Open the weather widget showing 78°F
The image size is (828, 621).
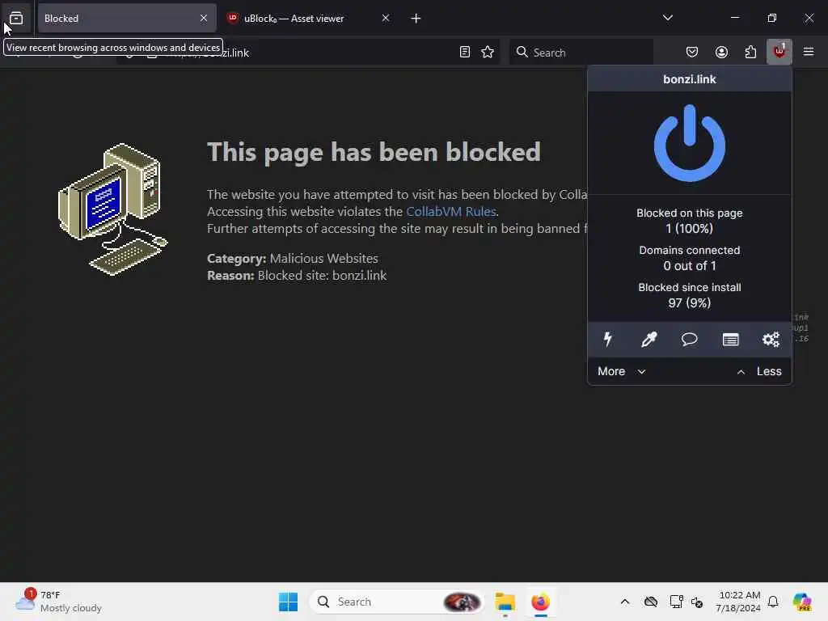(x=58, y=602)
